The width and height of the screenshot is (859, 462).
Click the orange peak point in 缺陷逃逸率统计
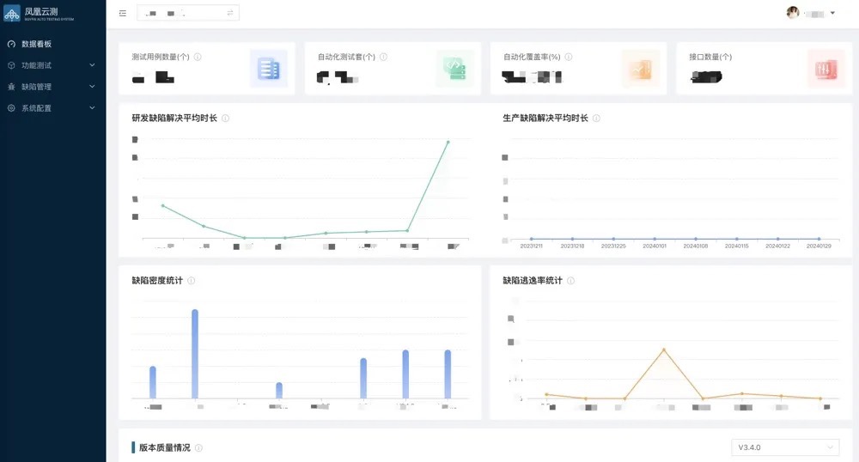point(664,350)
